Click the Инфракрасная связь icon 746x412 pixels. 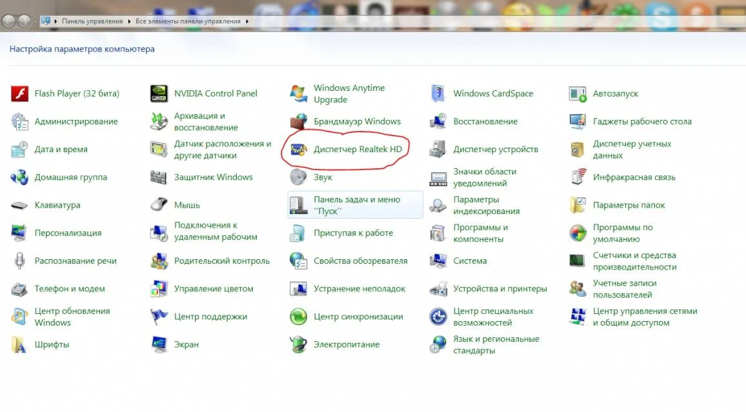point(578,177)
